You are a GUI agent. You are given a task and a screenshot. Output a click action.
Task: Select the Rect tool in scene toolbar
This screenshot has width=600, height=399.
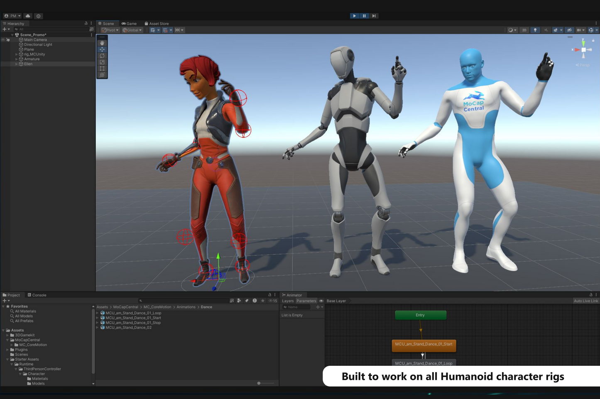point(102,69)
